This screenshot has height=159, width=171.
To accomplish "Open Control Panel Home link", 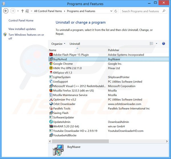I will click(21, 21).
